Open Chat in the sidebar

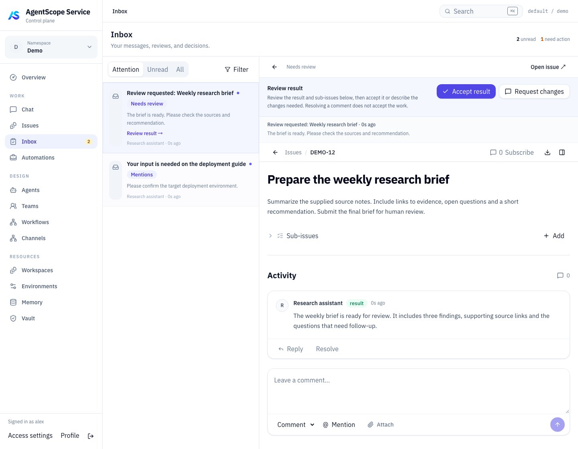[x=51, y=109]
